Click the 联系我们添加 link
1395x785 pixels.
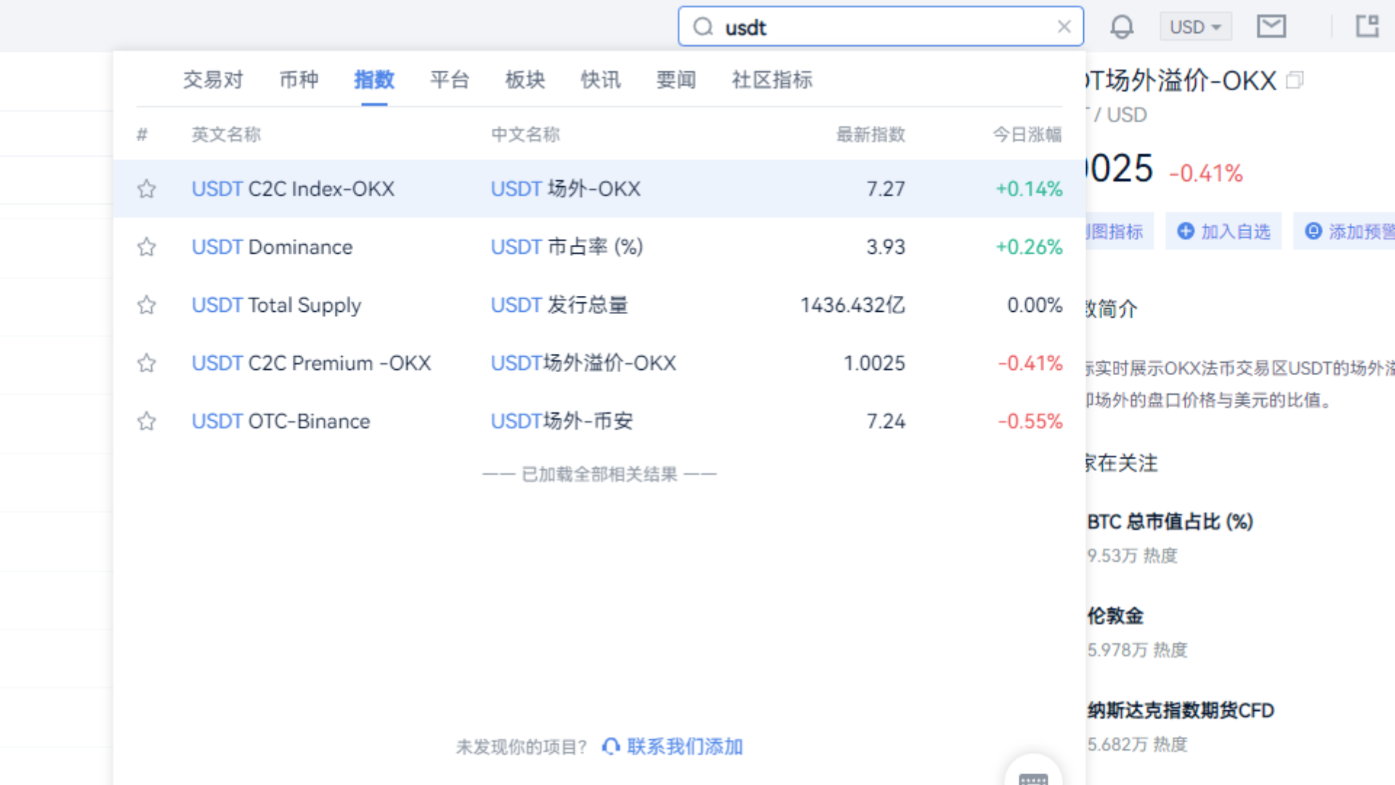tap(684, 746)
